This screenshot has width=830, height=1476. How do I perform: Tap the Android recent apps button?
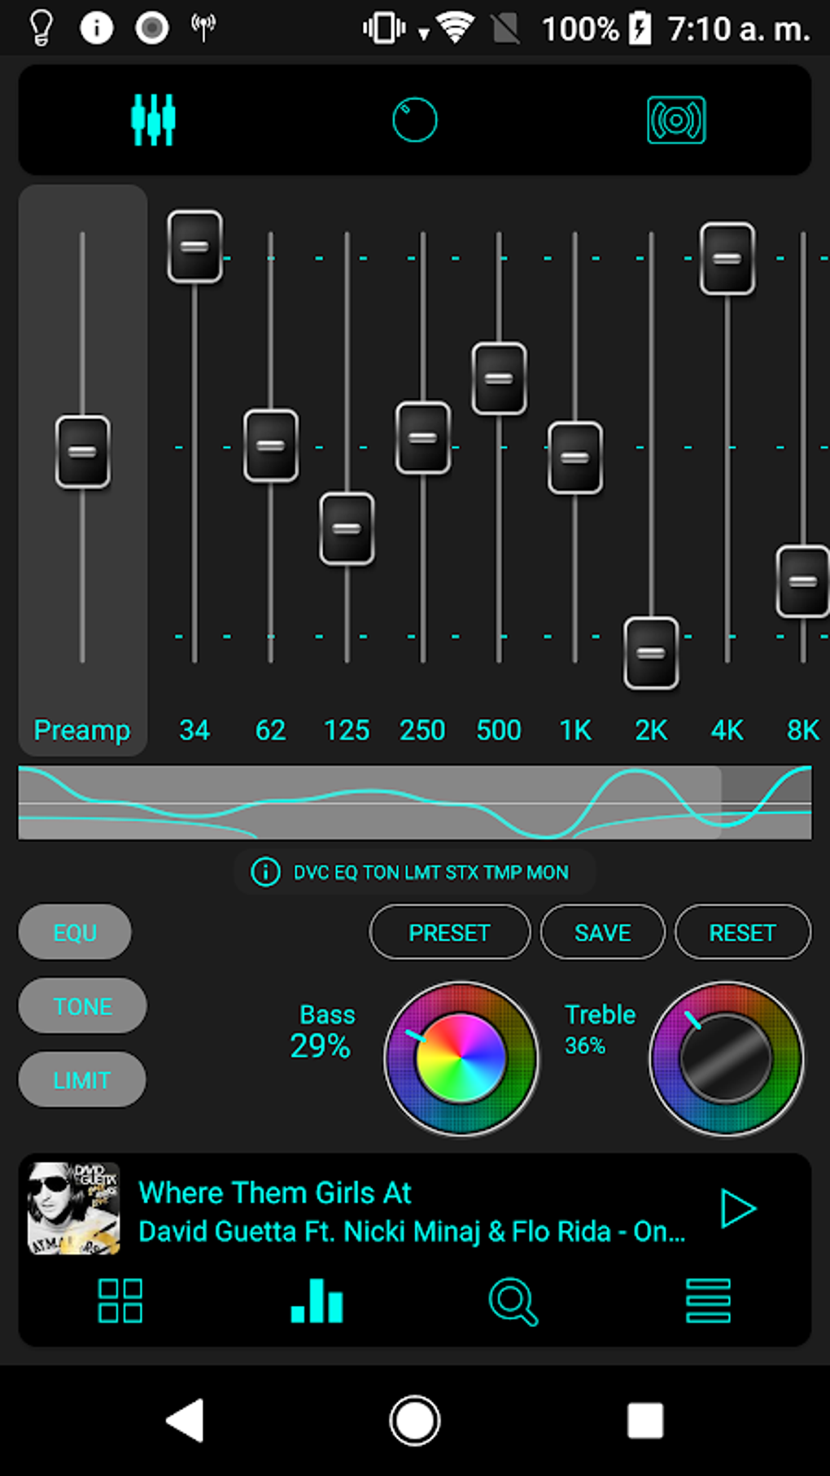click(645, 1421)
